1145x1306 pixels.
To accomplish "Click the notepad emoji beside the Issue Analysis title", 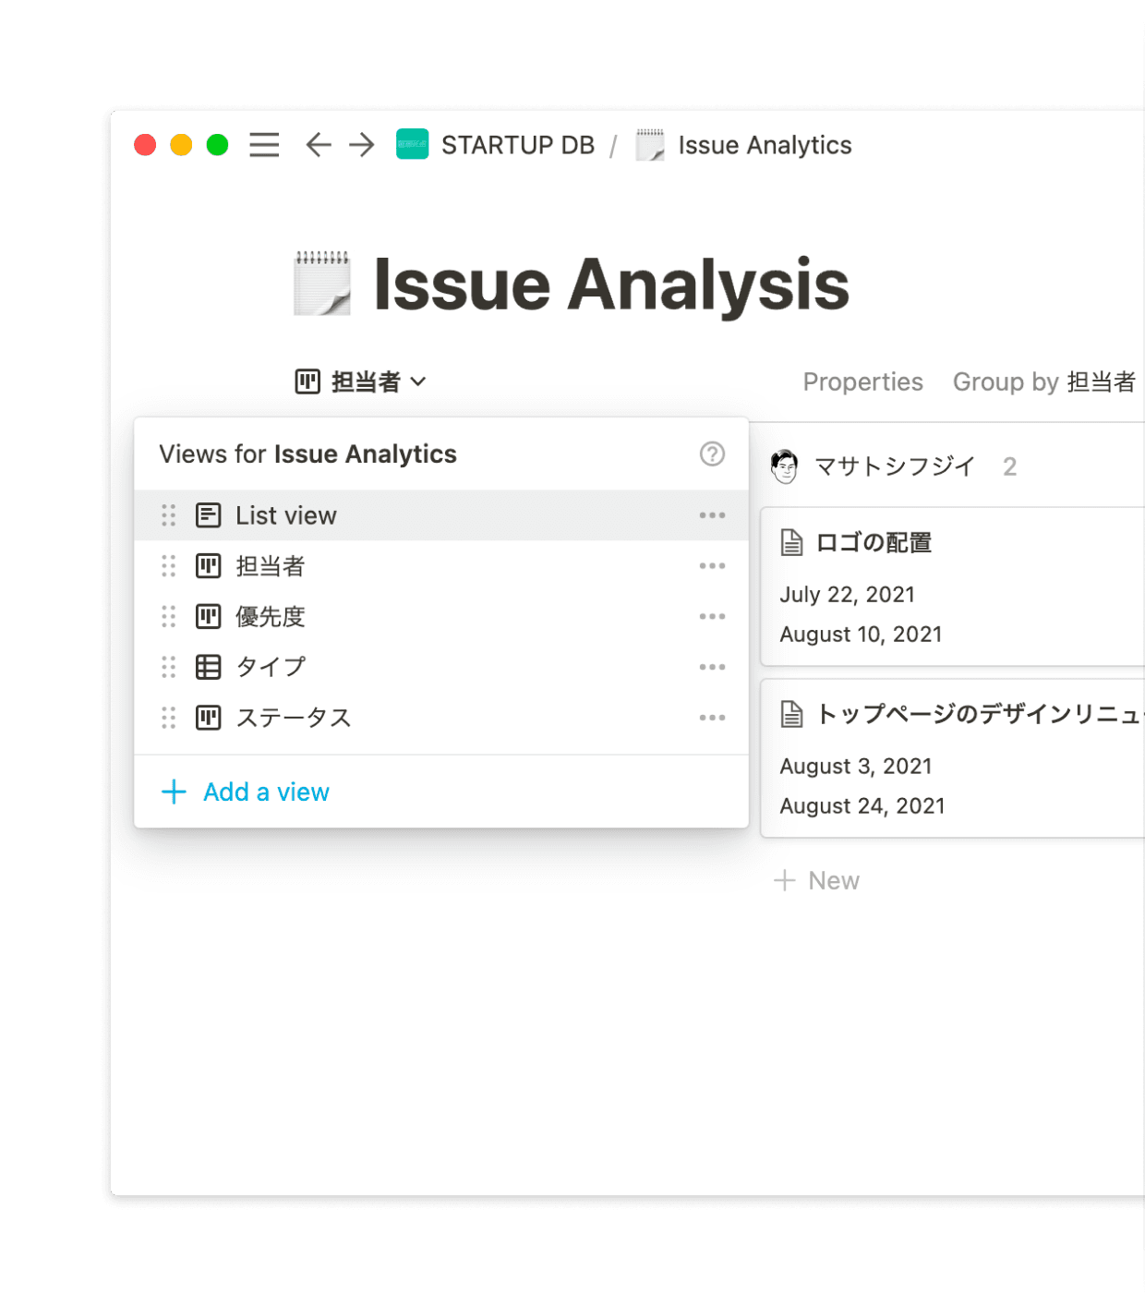I will click(x=322, y=283).
